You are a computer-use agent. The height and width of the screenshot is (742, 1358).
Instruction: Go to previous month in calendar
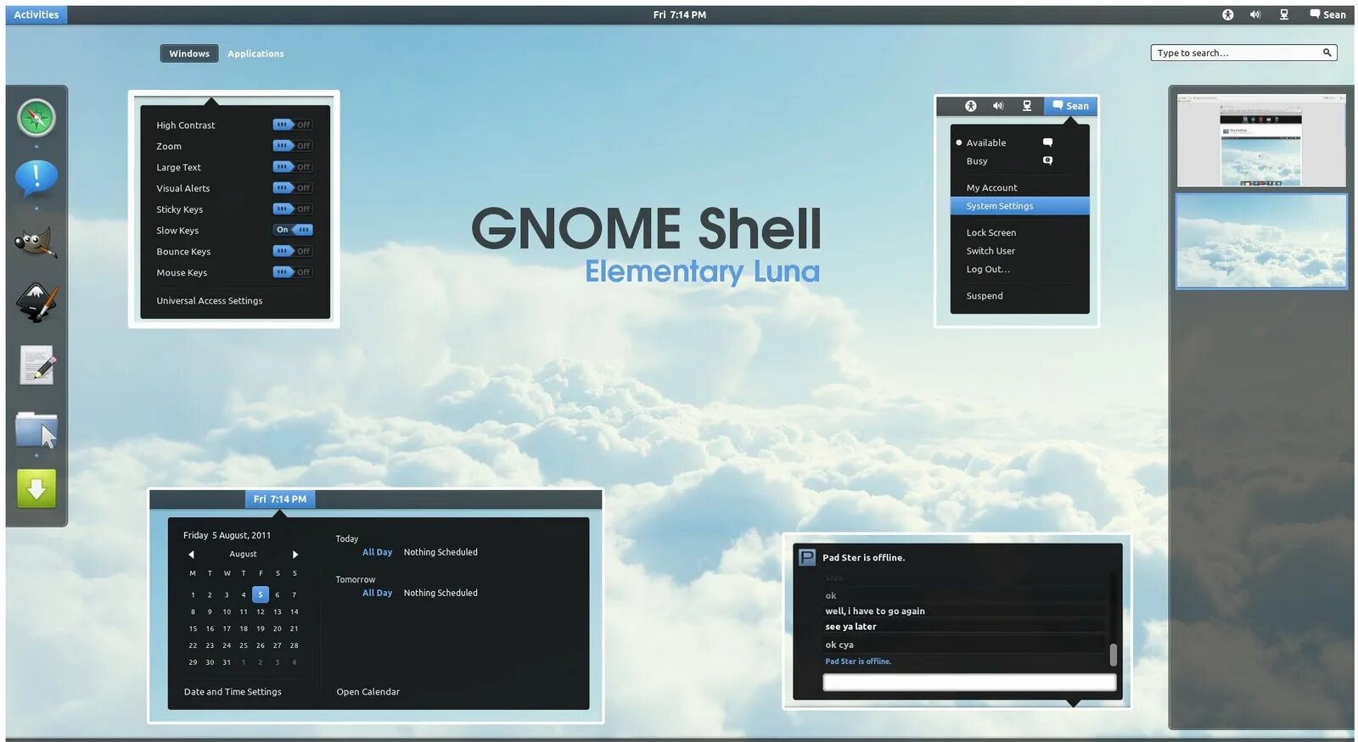(191, 555)
